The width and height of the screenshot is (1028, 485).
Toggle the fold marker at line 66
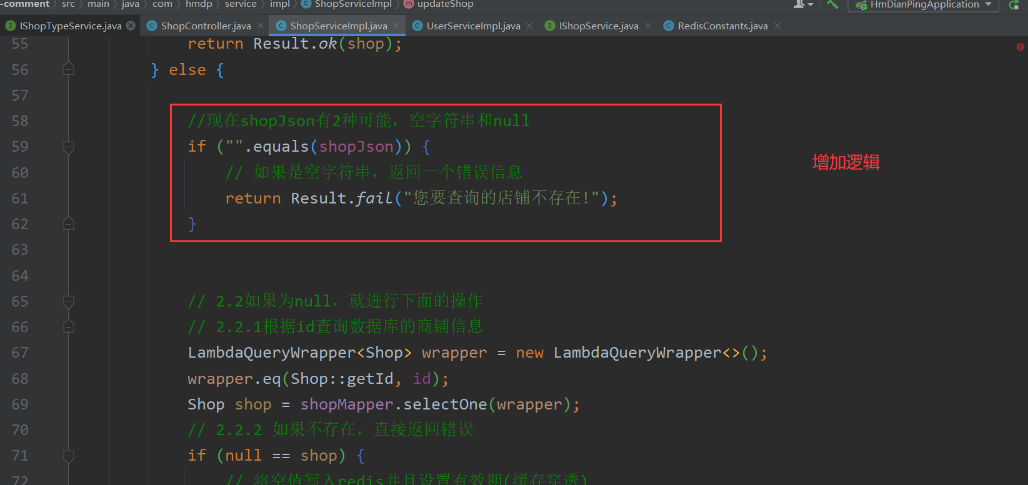click(69, 326)
